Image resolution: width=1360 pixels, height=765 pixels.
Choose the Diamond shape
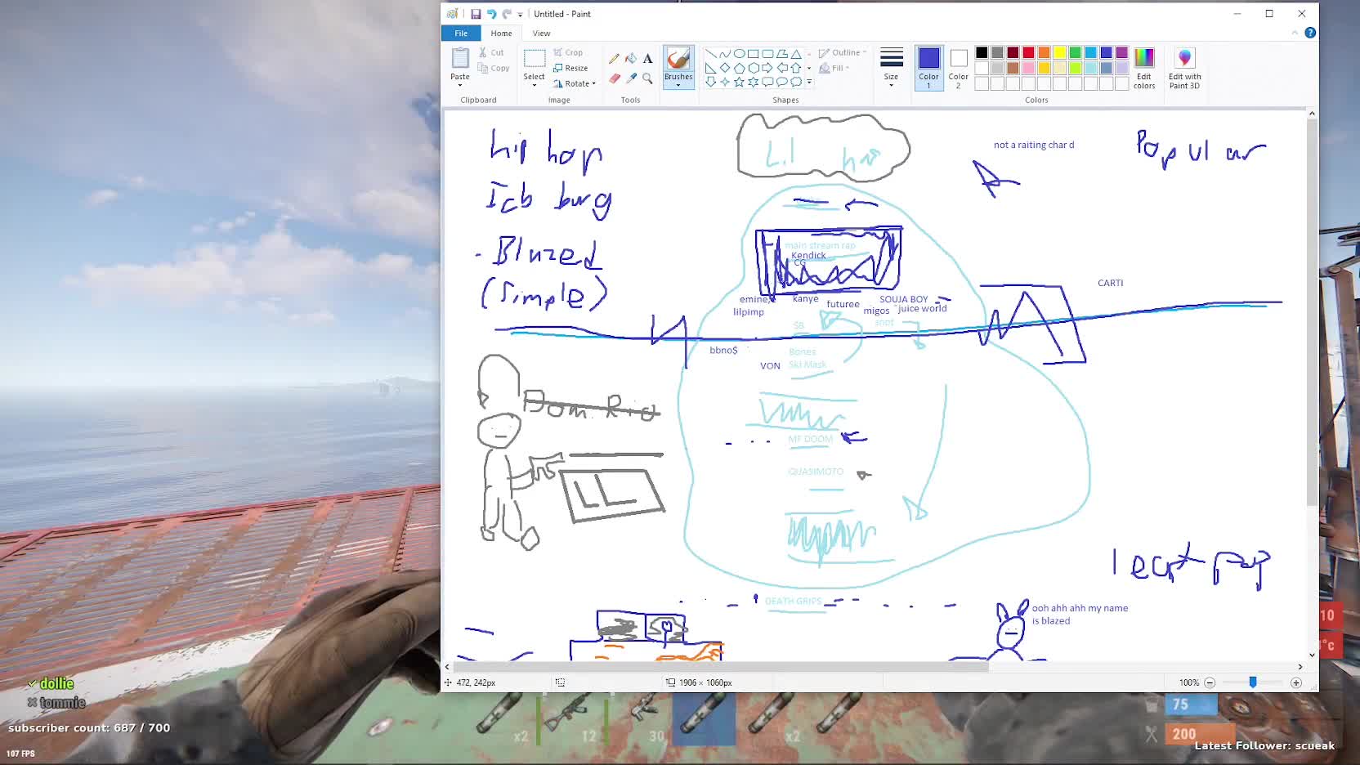pos(725,68)
